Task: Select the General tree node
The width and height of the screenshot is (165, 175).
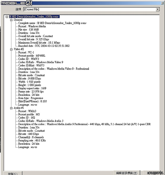Action: click(18, 20)
